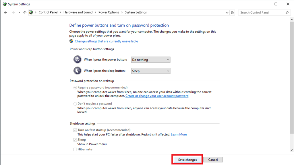Click the search magnifier icon
This screenshot has height=165, width=294.
pos(287,13)
